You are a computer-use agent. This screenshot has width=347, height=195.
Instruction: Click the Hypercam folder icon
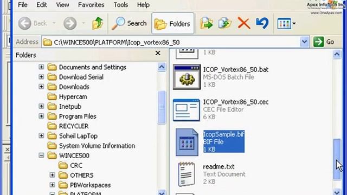tap(52, 96)
